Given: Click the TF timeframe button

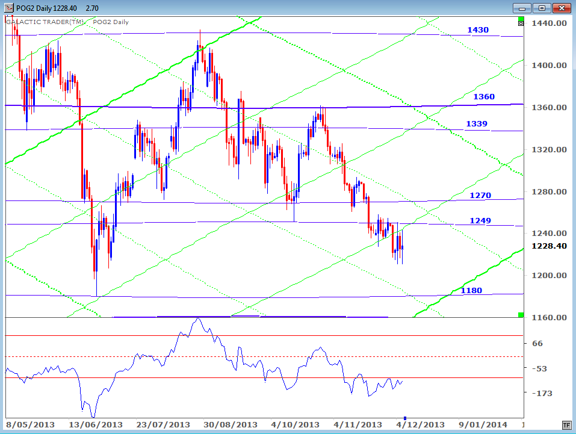Looking at the screenshot, I should (566, 425).
